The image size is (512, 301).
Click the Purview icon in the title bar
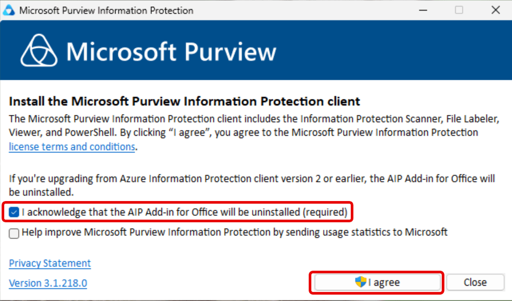(x=10, y=11)
